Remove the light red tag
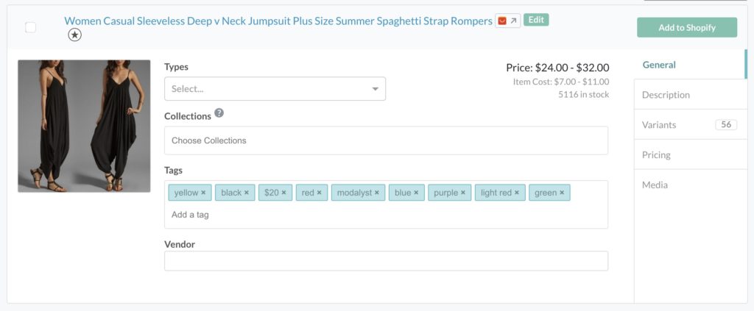Screen dimensions: 754x311 (517, 193)
